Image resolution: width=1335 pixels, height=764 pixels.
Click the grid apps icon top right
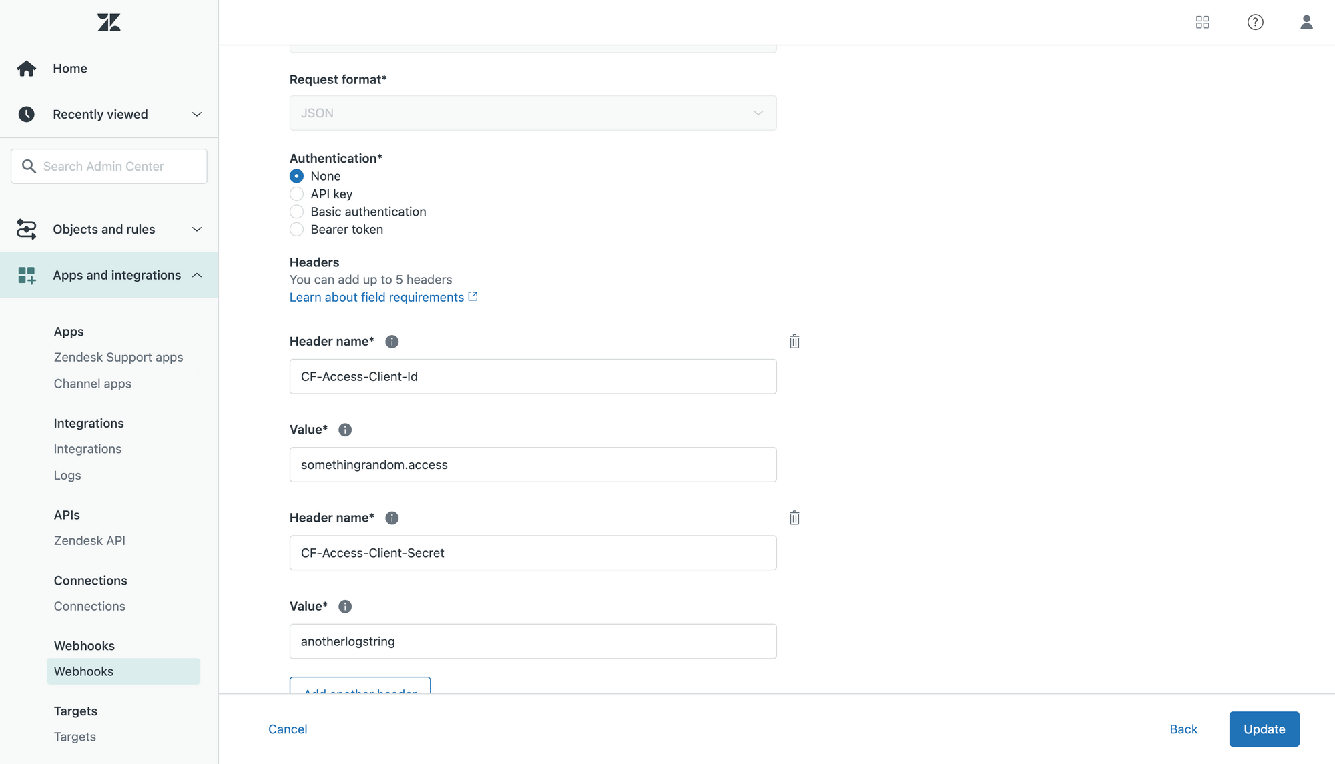pos(1202,21)
